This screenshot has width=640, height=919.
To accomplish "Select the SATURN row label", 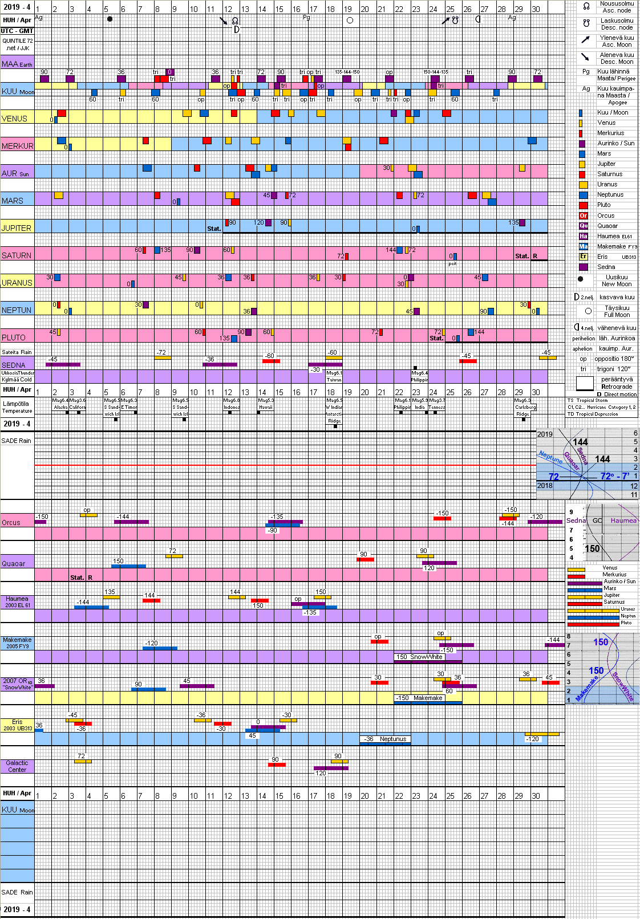I will (x=17, y=255).
